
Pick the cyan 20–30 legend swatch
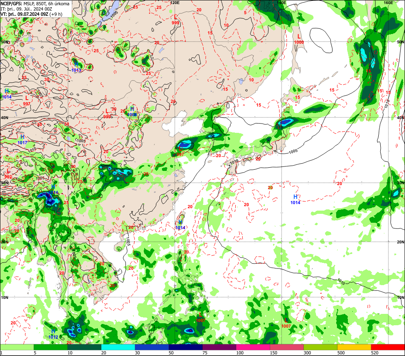click(x=118, y=347)
